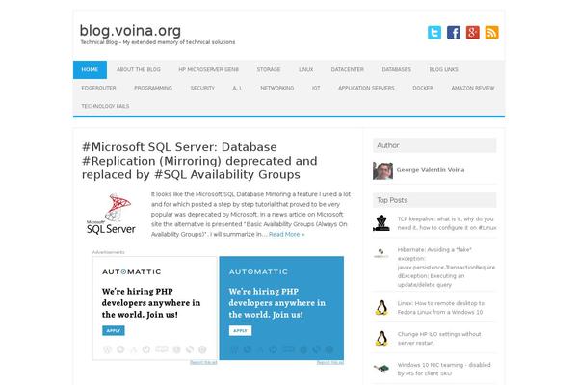This screenshot has width=578, height=385.
Task: Go to the Amazon Review menu item
Action: pyautogui.click(x=472, y=88)
